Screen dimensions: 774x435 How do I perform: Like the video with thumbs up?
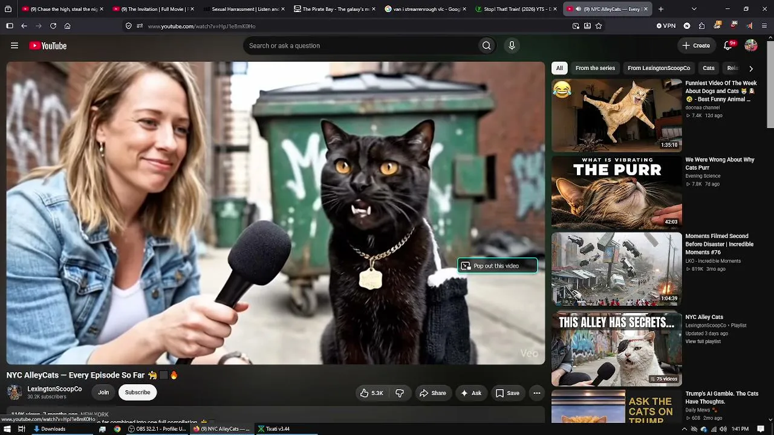371,393
